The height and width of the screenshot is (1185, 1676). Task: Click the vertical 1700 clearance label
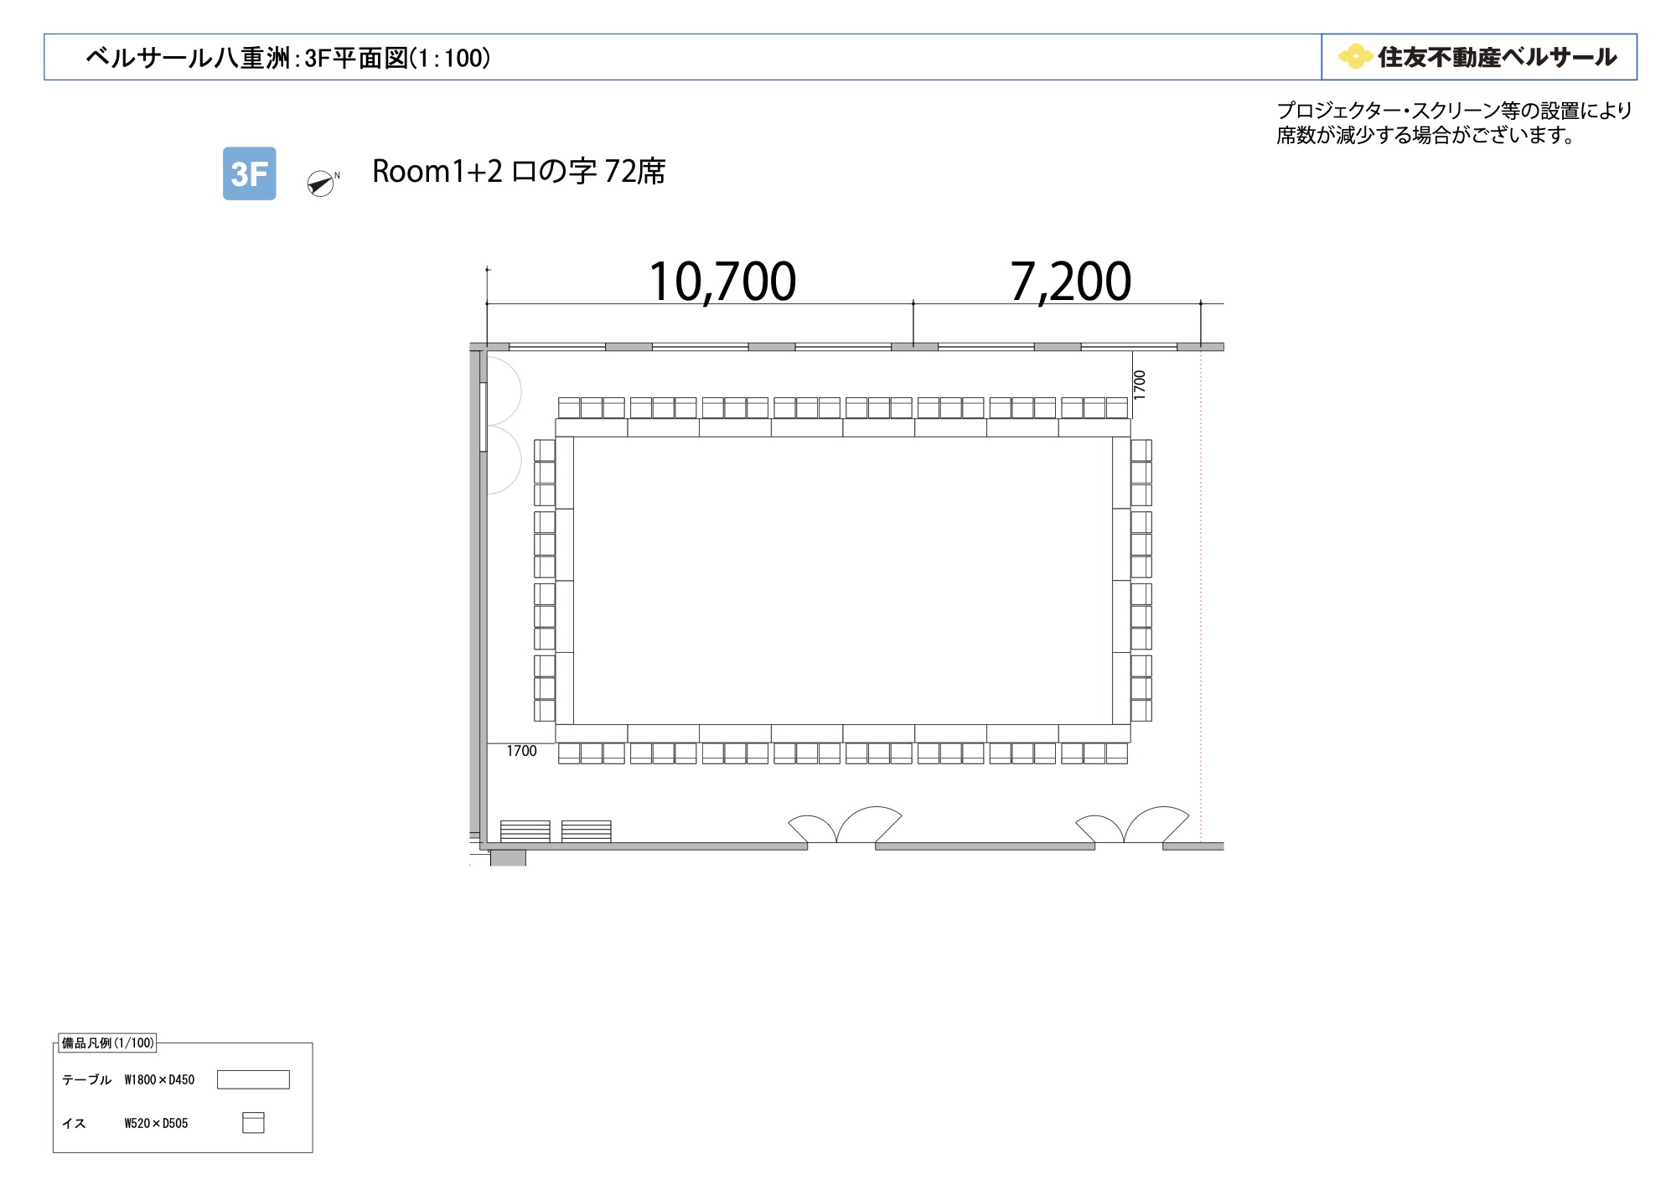point(1140,385)
